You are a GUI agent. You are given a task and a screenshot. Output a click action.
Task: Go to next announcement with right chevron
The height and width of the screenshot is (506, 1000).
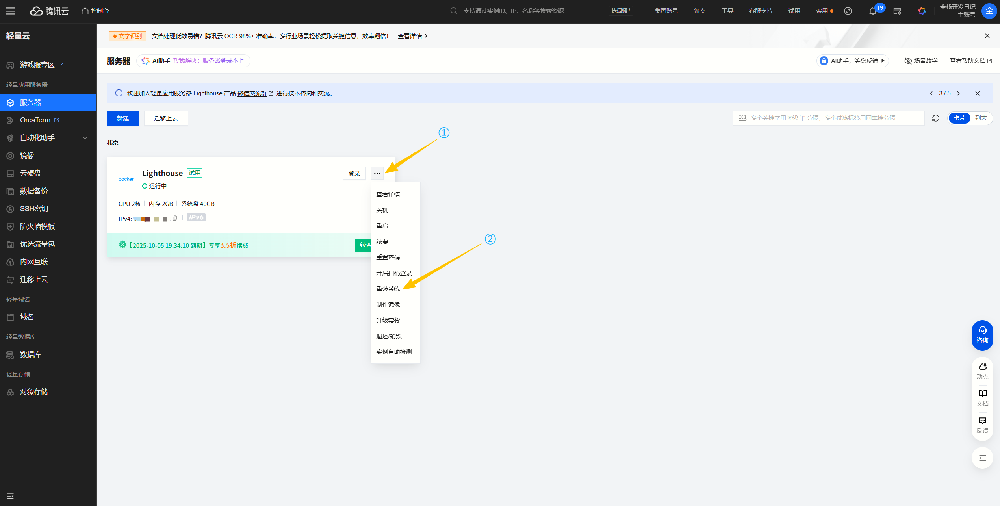pos(959,93)
